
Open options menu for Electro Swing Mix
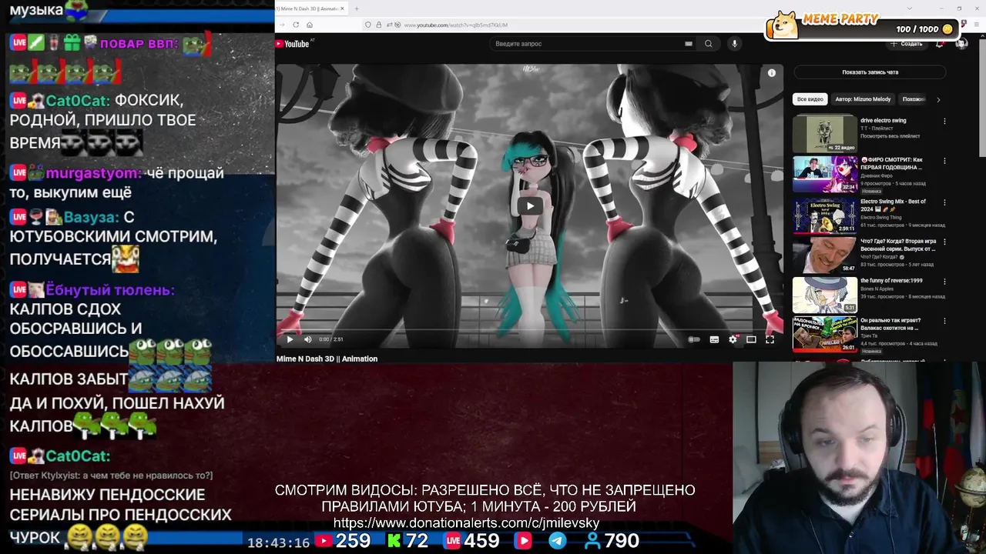(944, 202)
